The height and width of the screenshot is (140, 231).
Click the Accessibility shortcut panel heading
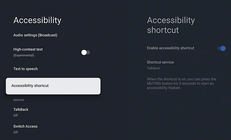pyautogui.click(x=171, y=25)
